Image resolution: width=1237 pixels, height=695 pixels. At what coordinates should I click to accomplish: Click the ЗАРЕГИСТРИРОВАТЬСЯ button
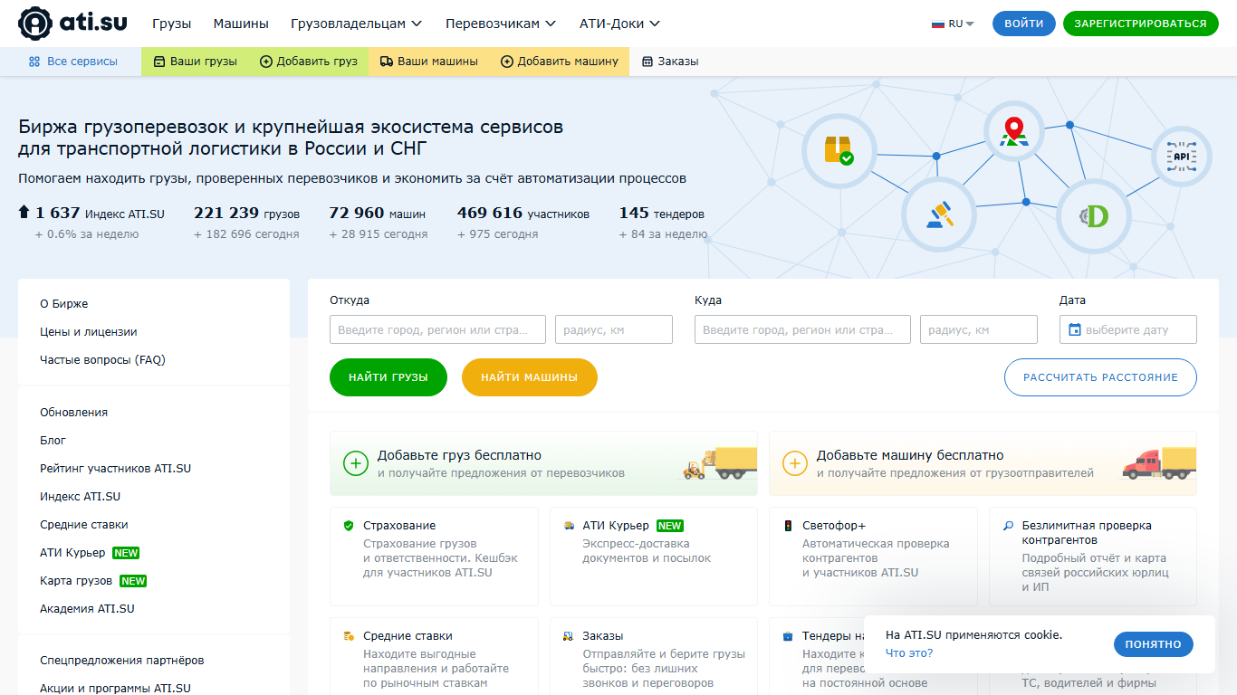pos(1140,24)
